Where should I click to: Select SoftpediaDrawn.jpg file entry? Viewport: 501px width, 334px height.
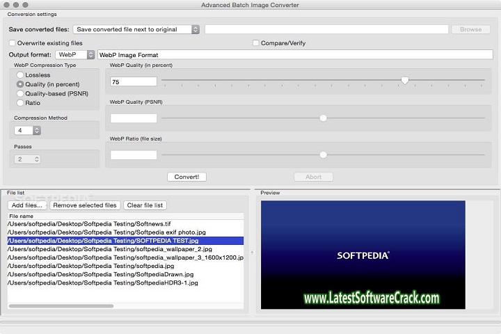100,274
